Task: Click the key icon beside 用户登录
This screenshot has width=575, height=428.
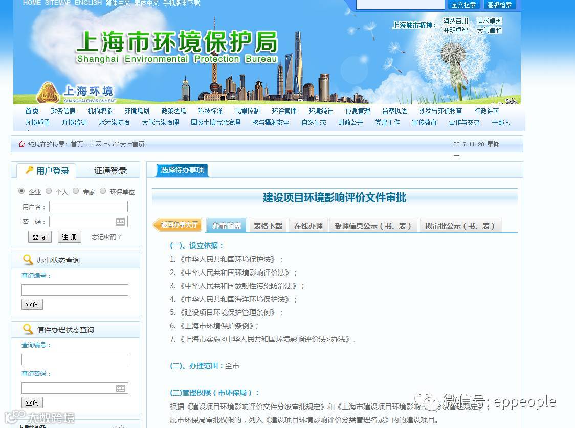Action: [29, 170]
